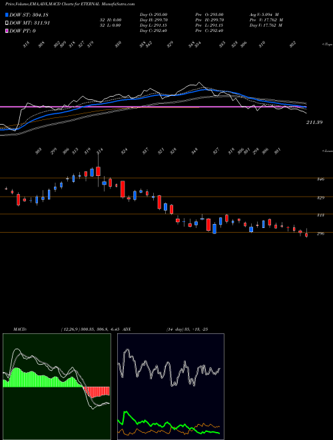The image size is (333, 440).
Task: Click the magenta DOW PT legend swatch
Action: tap(7, 31)
